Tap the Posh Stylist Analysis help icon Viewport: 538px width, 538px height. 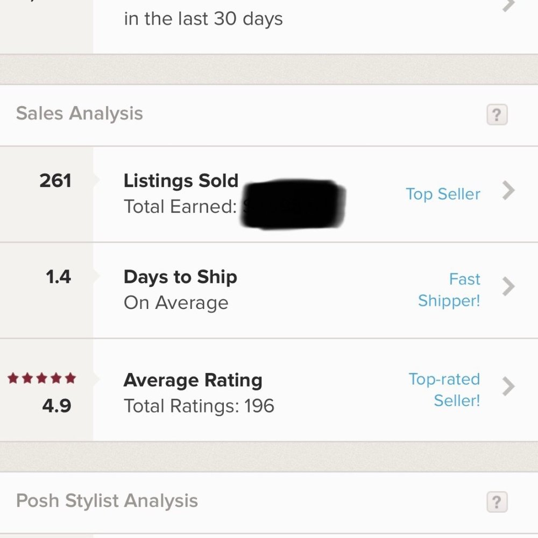click(497, 502)
